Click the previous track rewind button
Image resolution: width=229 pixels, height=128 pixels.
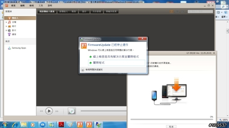pyautogui.click(x=42, y=111)
